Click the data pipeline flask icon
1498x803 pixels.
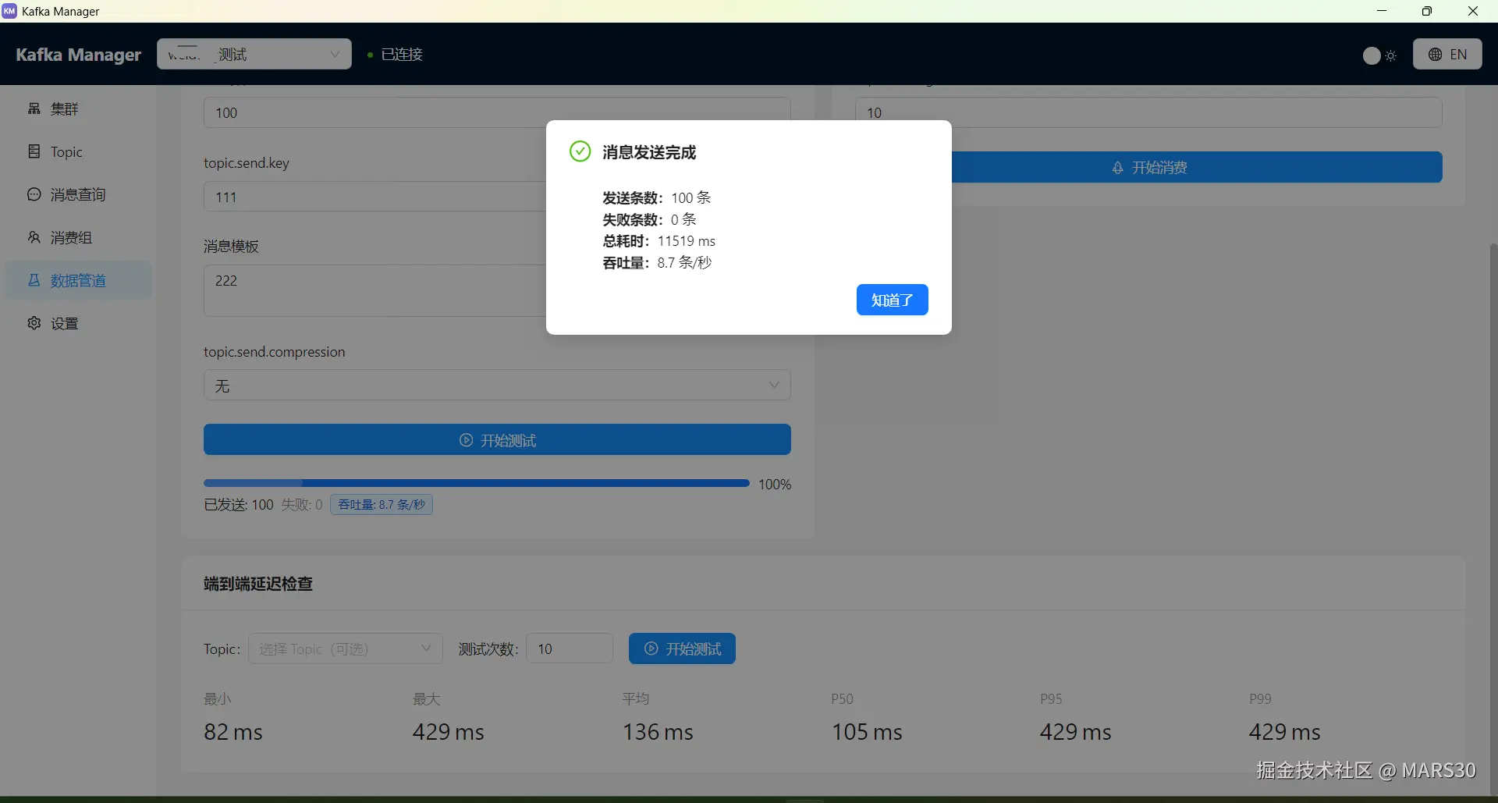34,280
